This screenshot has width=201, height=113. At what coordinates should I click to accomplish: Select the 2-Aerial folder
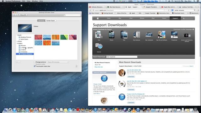[x=22, y=50]
